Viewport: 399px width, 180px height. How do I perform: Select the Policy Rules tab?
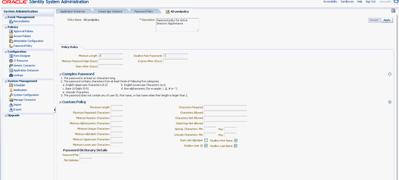[69, 47]
